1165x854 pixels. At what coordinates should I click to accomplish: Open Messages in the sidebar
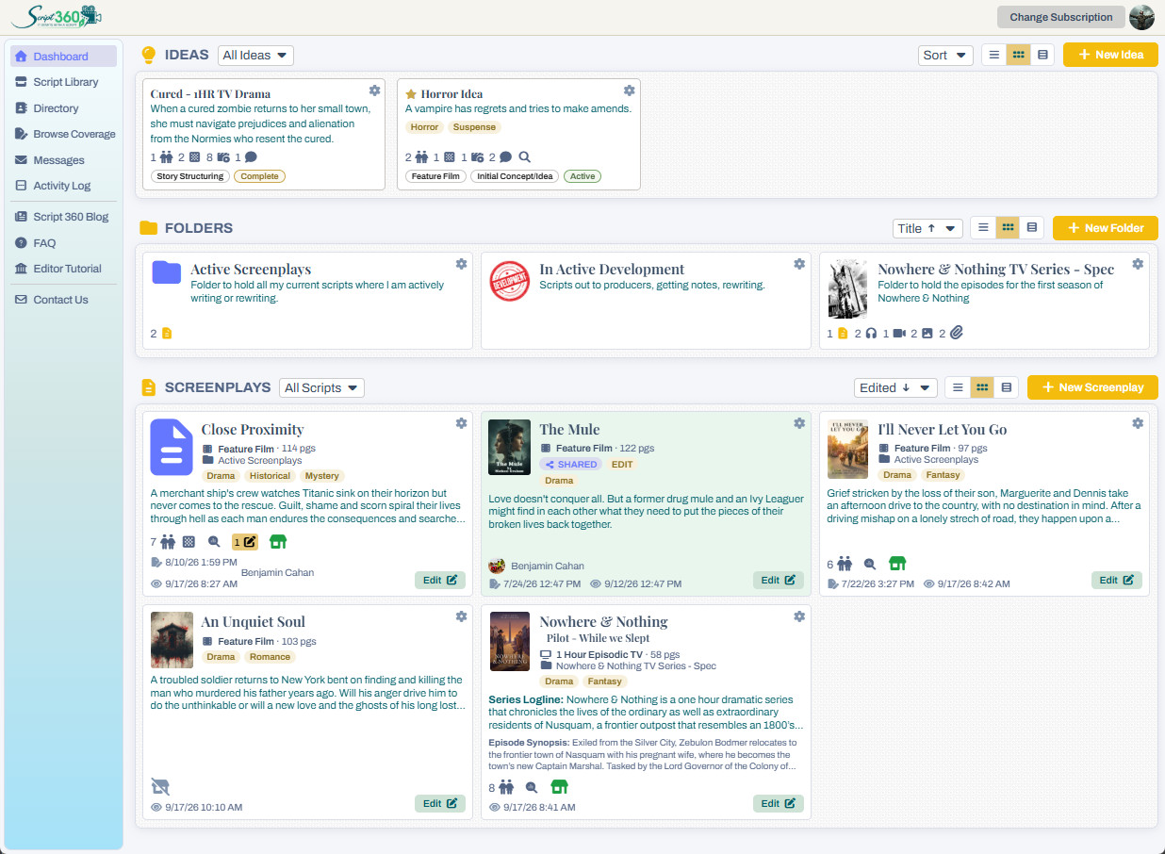[x=64, y=160]
